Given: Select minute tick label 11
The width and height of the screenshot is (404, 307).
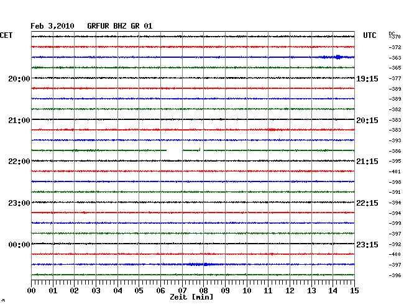Looking at the screenshot, I should point(269,291).
